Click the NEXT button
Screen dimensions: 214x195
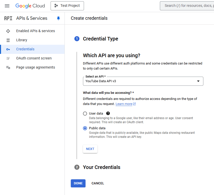[x=90, y=149]
